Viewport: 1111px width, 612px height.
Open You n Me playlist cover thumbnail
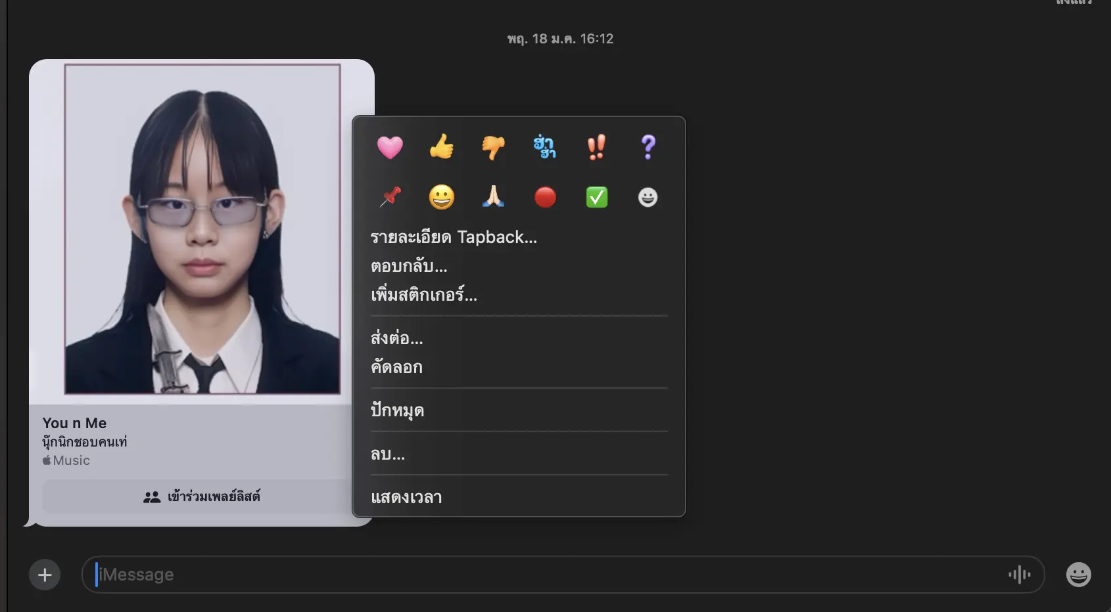202,229
